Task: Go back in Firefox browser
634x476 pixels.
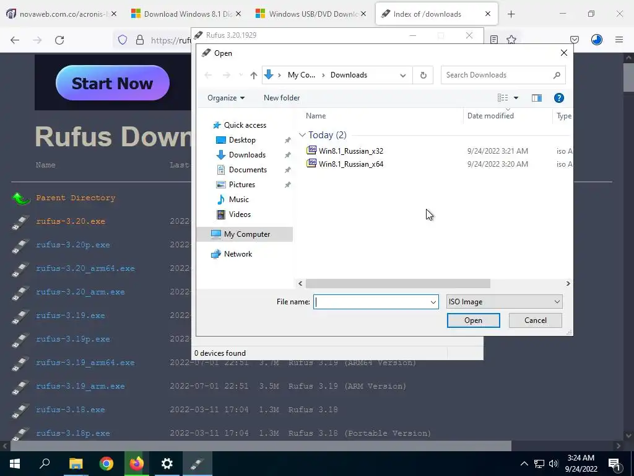Action: [15, 40]
